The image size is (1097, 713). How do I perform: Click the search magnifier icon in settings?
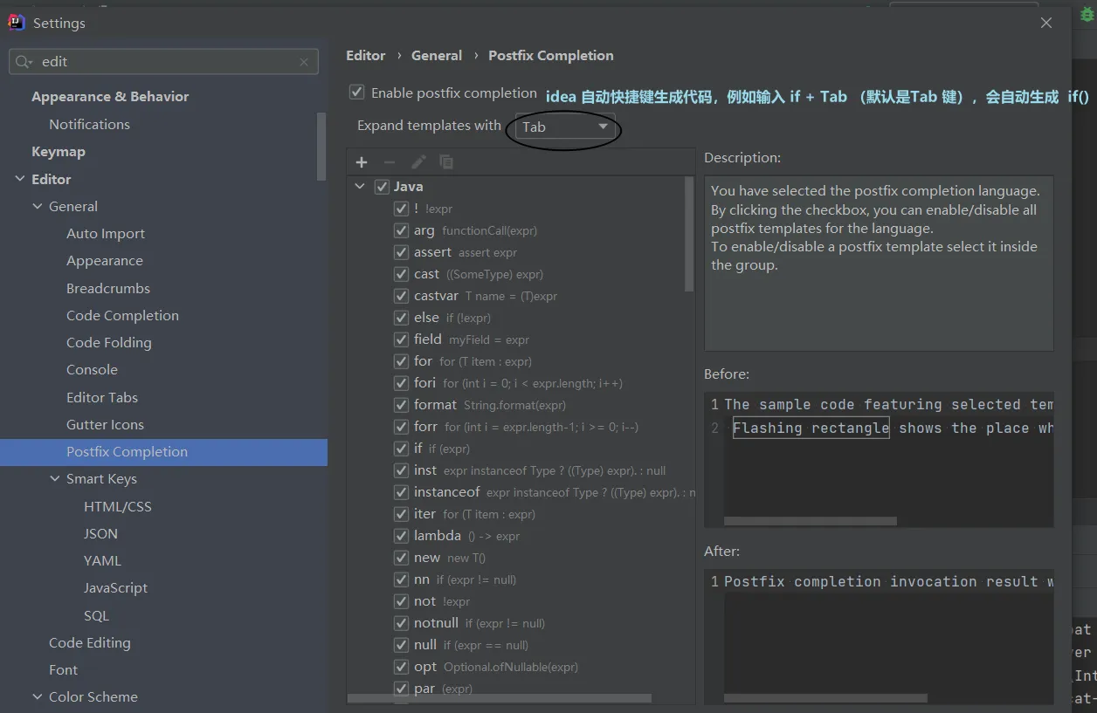point(23,62)
